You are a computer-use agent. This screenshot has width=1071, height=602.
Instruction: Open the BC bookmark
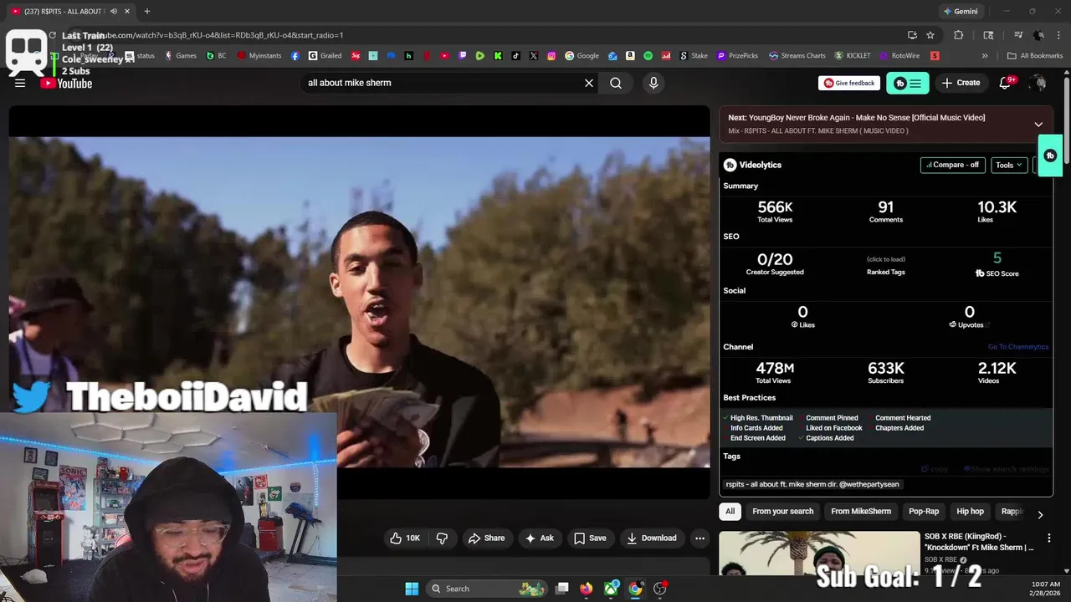(x=216, y=56)
